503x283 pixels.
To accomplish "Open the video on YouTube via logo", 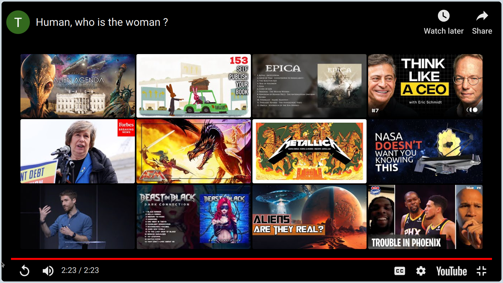I will coord(451,271).
